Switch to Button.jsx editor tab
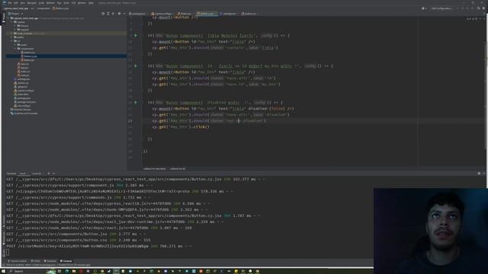 click(x=185, y=14)
